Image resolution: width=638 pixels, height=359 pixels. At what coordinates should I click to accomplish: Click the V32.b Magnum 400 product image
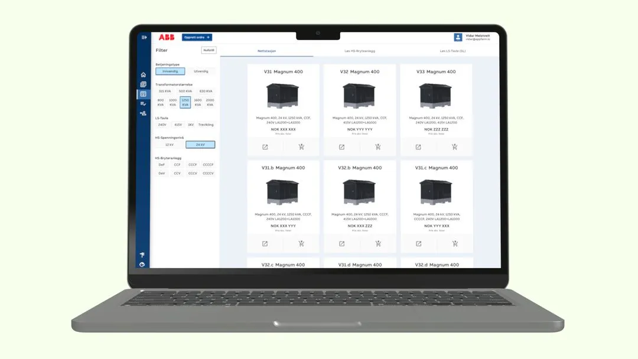(359, 192)
